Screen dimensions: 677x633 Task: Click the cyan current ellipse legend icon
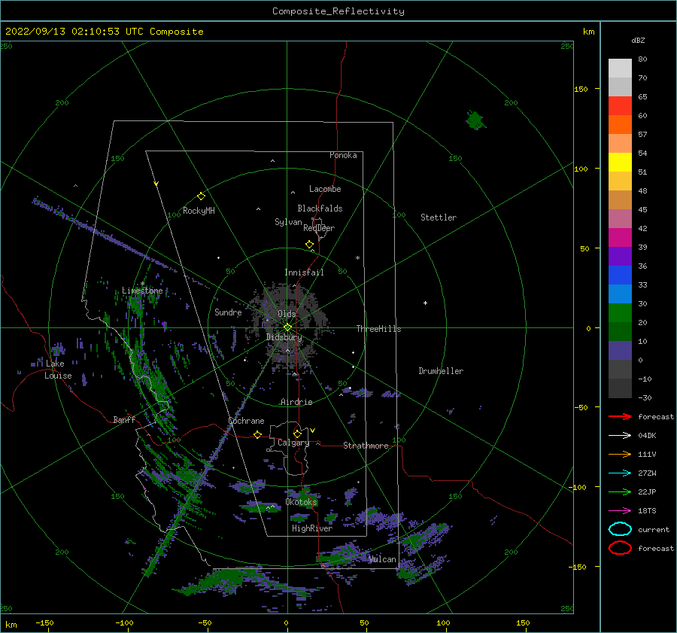[x=620, y=529]
